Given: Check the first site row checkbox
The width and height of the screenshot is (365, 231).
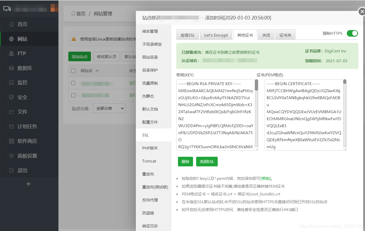Looking at the screenshot, I should 73,83.
